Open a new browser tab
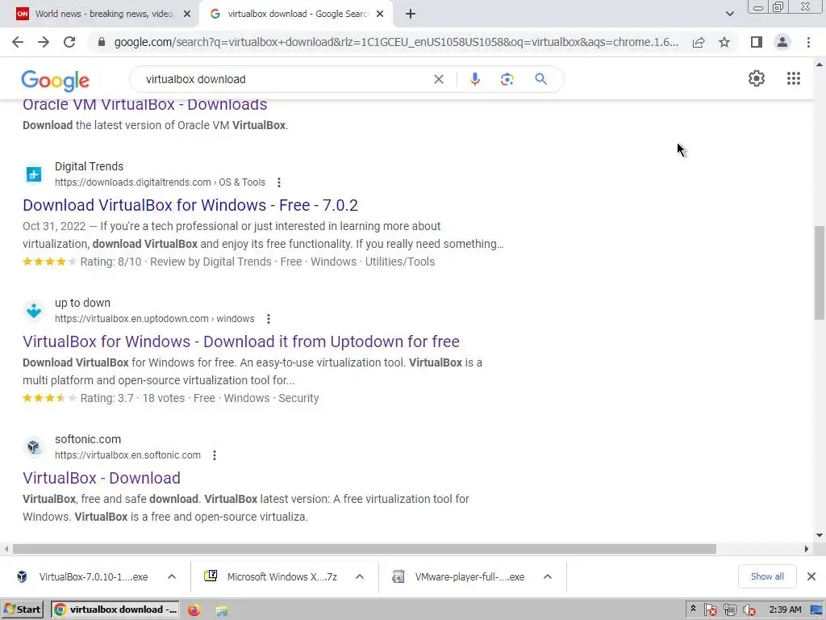Viewport: 826px width, 620px height. (411, 14)
